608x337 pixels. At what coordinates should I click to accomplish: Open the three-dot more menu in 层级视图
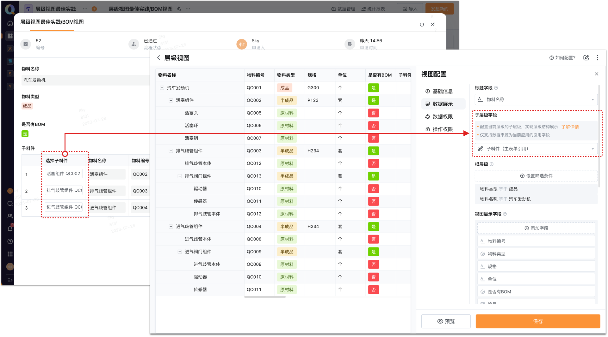(597, 58)
